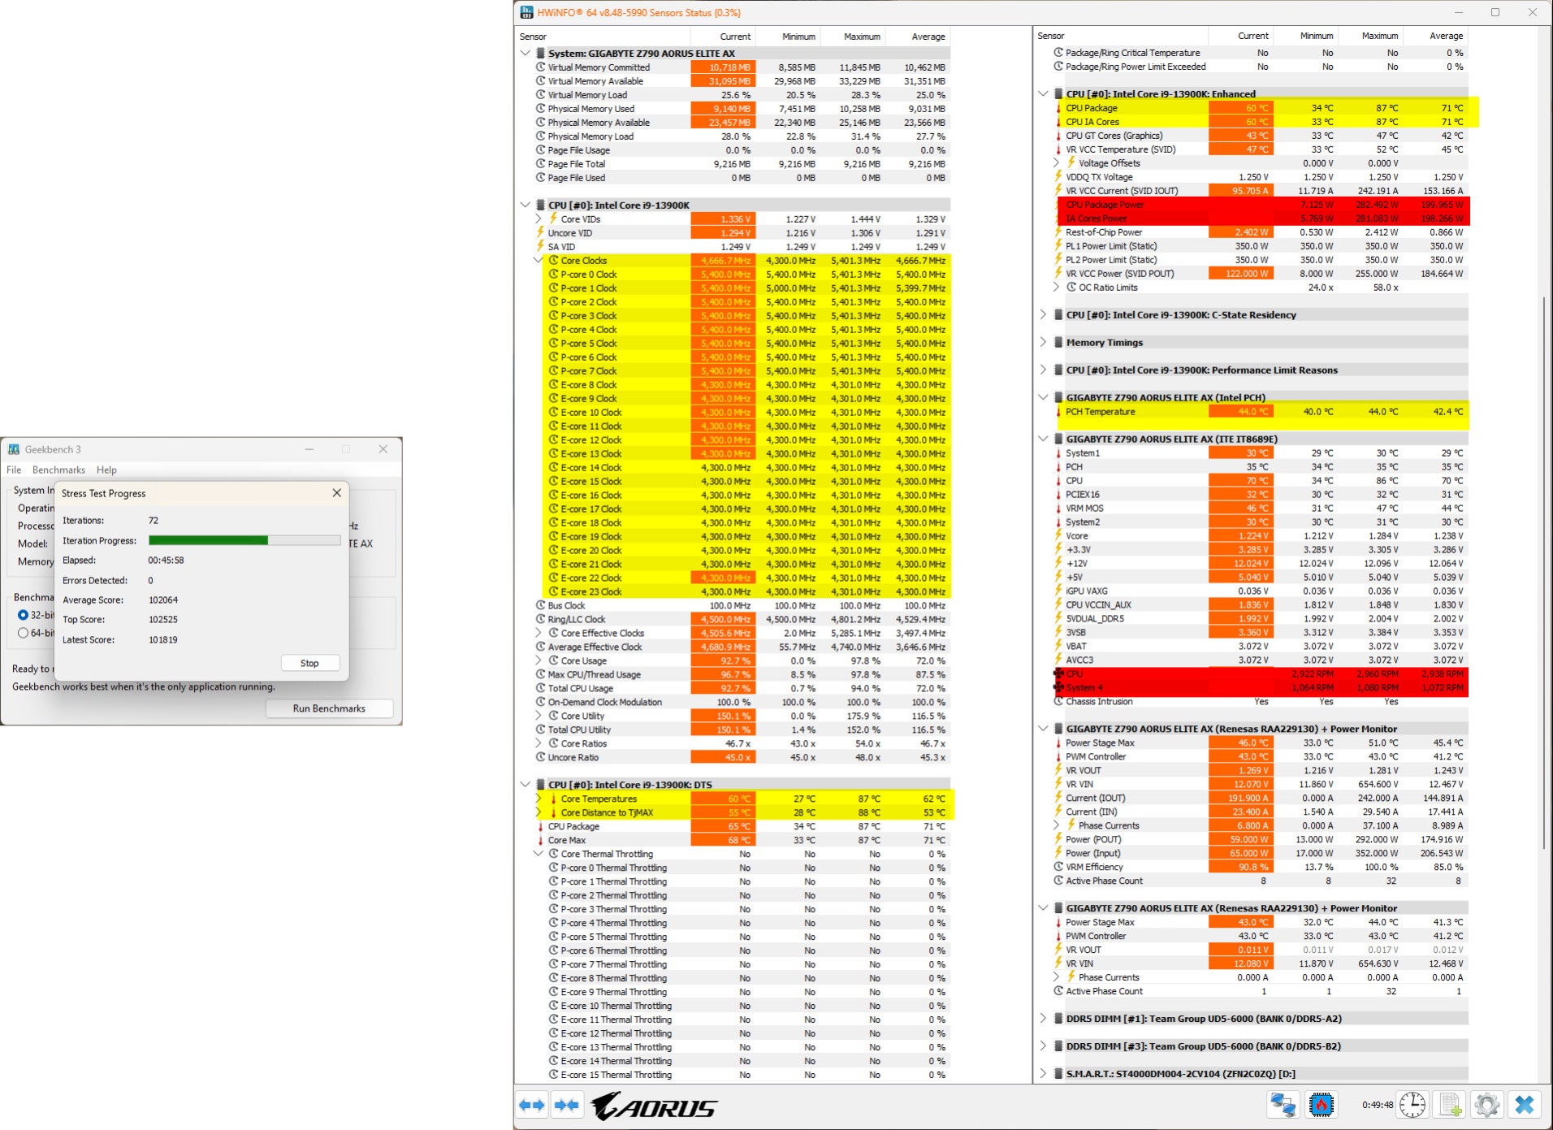The image size is (1553, 1130).
Task: Click the thermometer icon beside Core Max row
Action: click(x=540, y=840)
